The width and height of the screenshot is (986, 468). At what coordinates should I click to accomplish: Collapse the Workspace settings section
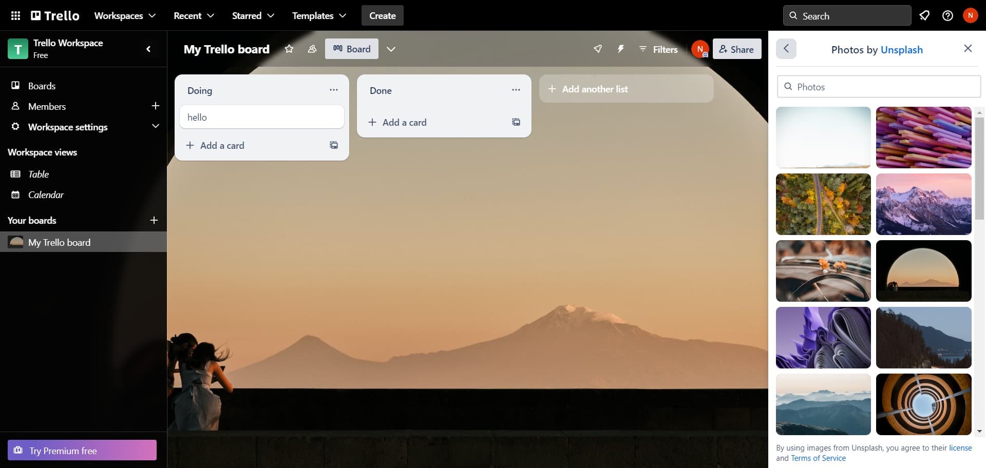coord(156,126)
